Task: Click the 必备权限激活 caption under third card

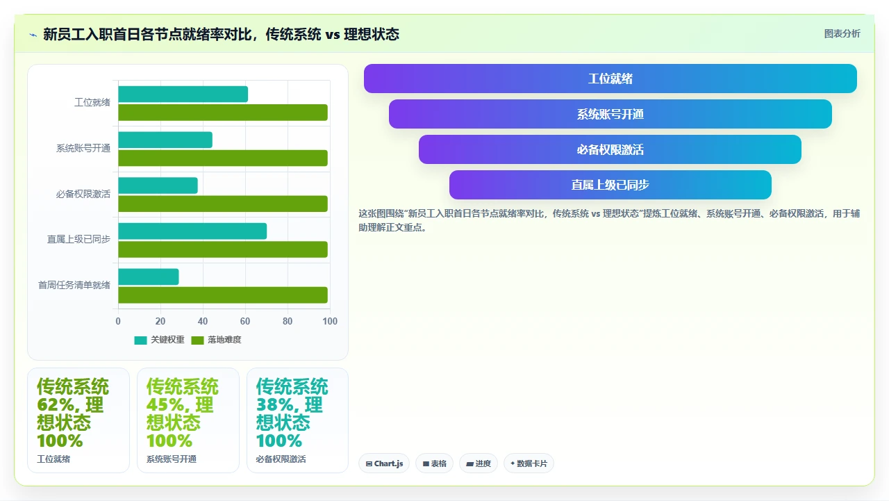Action: point(281,459)
